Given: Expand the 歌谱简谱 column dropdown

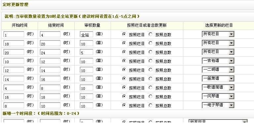Looking at the screenshot, I should 218,87.
